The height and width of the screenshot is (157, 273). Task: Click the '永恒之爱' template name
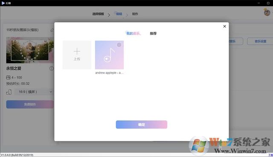point(14,69)
